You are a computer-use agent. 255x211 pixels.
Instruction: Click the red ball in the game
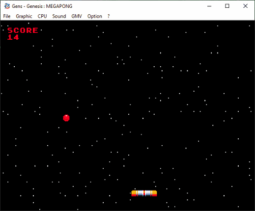(66, 118)
